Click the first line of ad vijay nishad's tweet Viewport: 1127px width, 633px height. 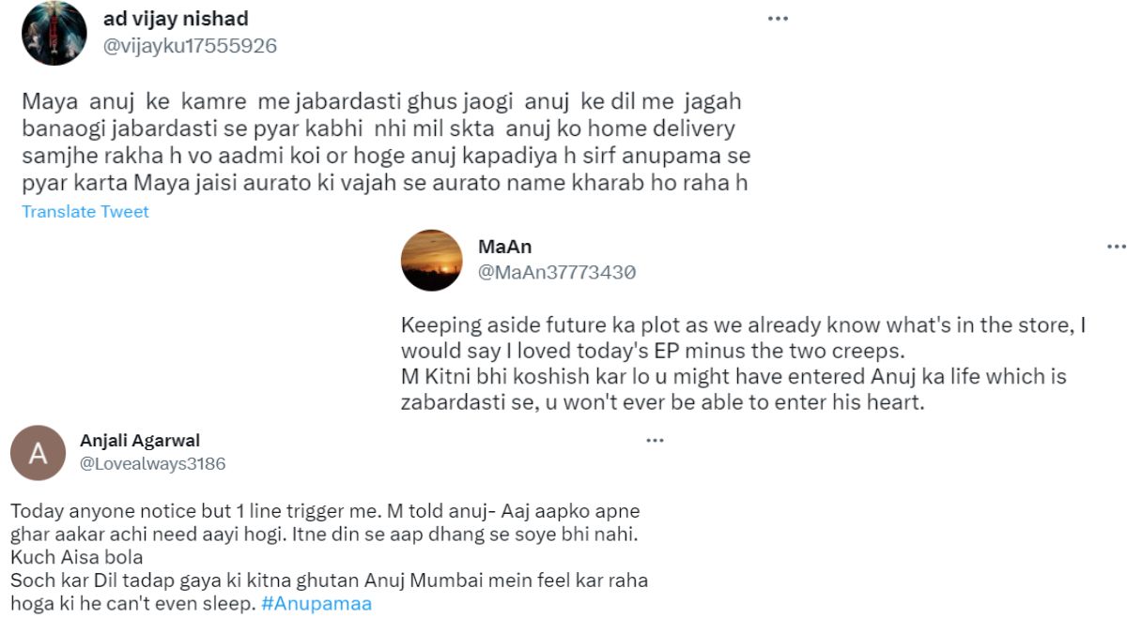[376, 101]
